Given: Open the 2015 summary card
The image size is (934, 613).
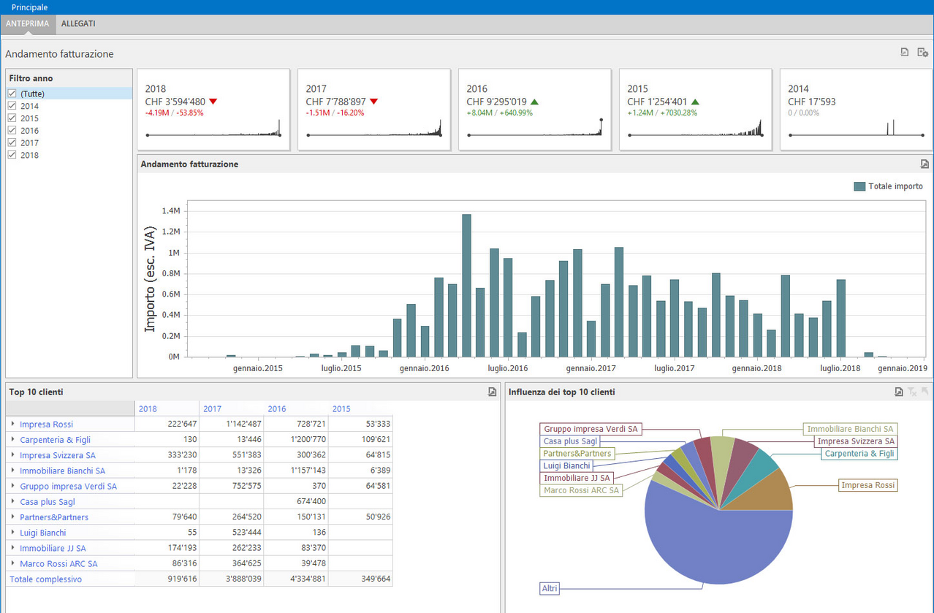Looking at the screenshot, I should [696, 110].
